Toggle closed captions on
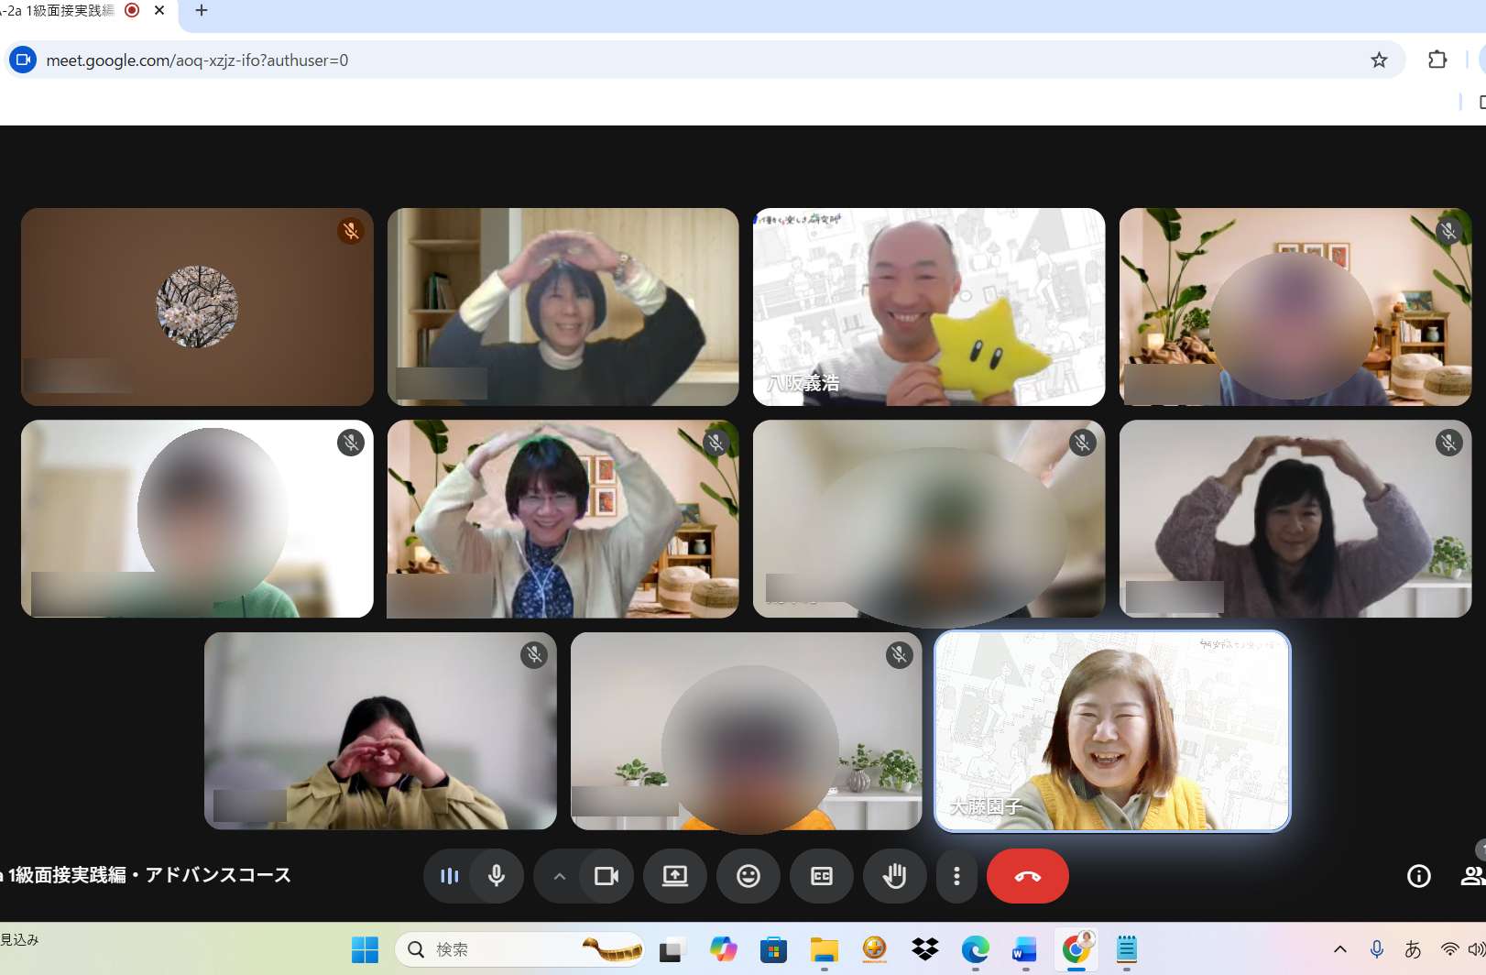This screenshot has width=1486, height=975. 822,876
